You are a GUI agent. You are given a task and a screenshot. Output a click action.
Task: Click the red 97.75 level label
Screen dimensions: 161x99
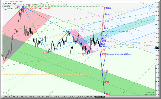(103, 50)
